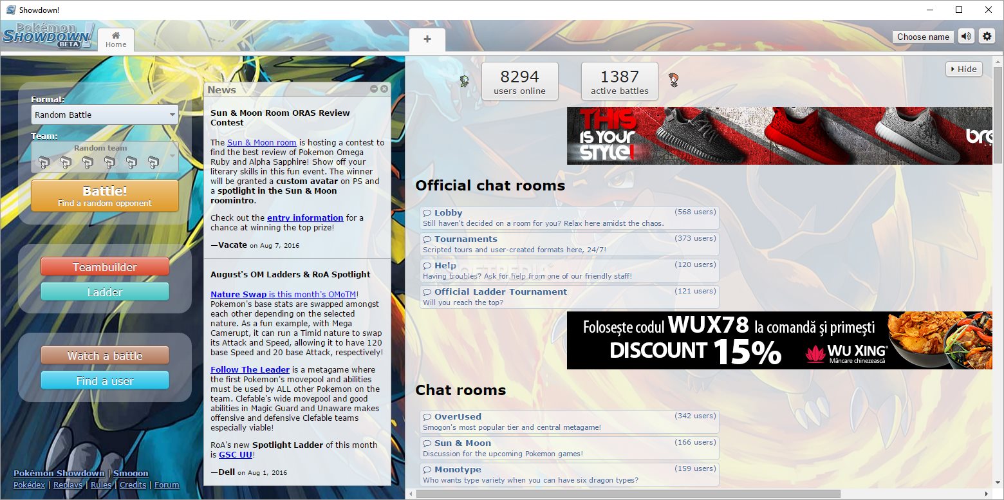Join the Official Ladder Tournament room
1004x500 pixels.
[x=570, y=297]
